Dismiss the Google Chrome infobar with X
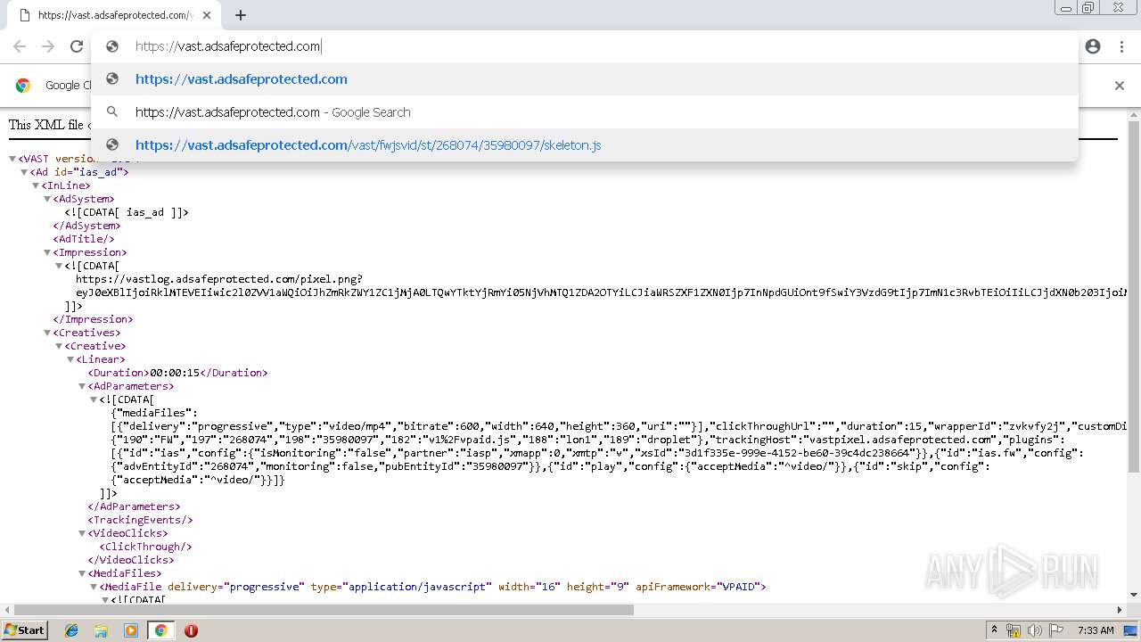 [1120, 86]
